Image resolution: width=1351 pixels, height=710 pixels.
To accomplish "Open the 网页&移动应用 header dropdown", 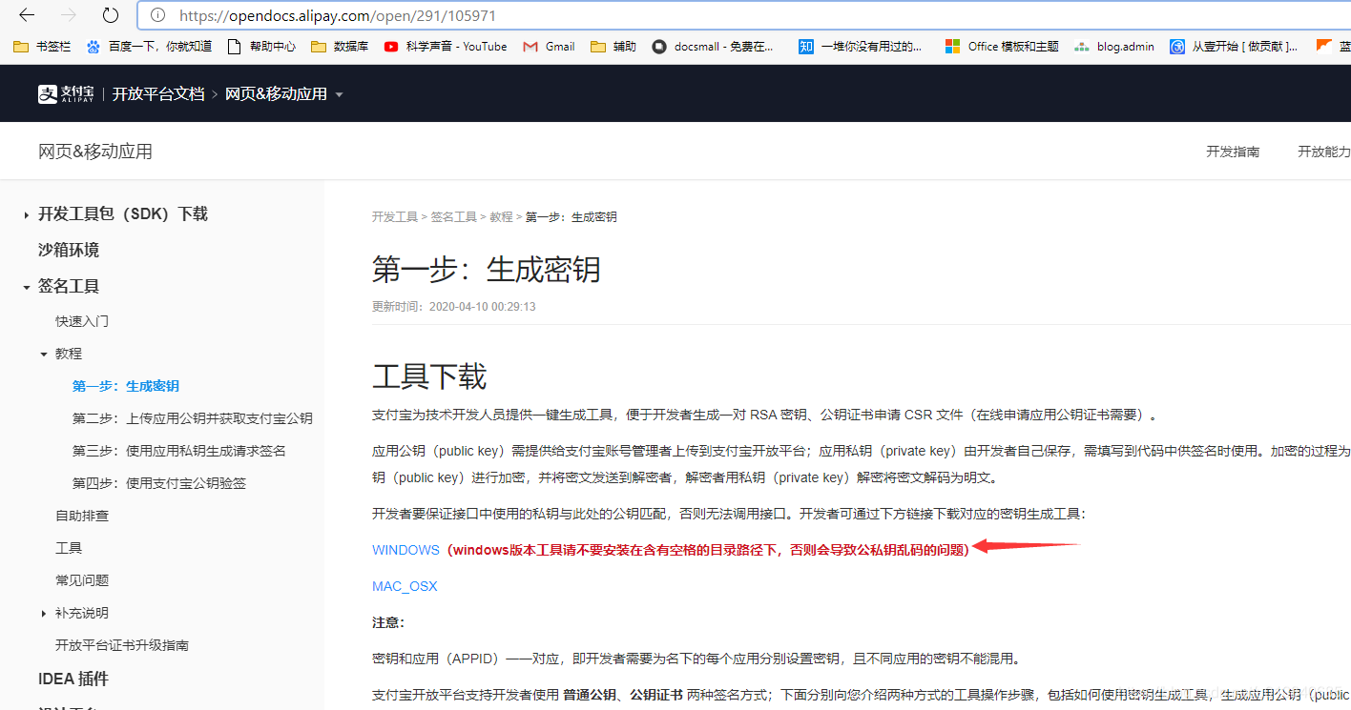I will point(283,94).
